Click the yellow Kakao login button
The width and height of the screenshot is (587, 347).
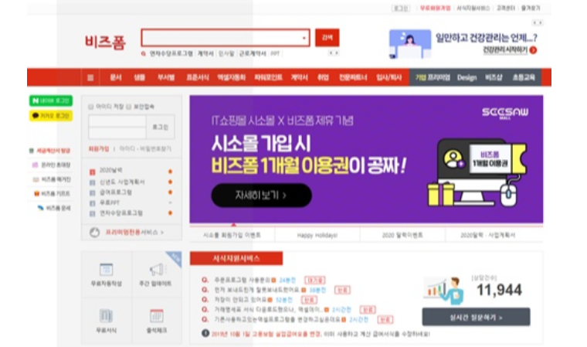tap(51, 116)
